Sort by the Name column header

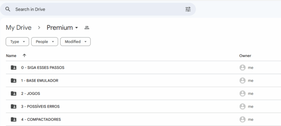pos(11,56)
